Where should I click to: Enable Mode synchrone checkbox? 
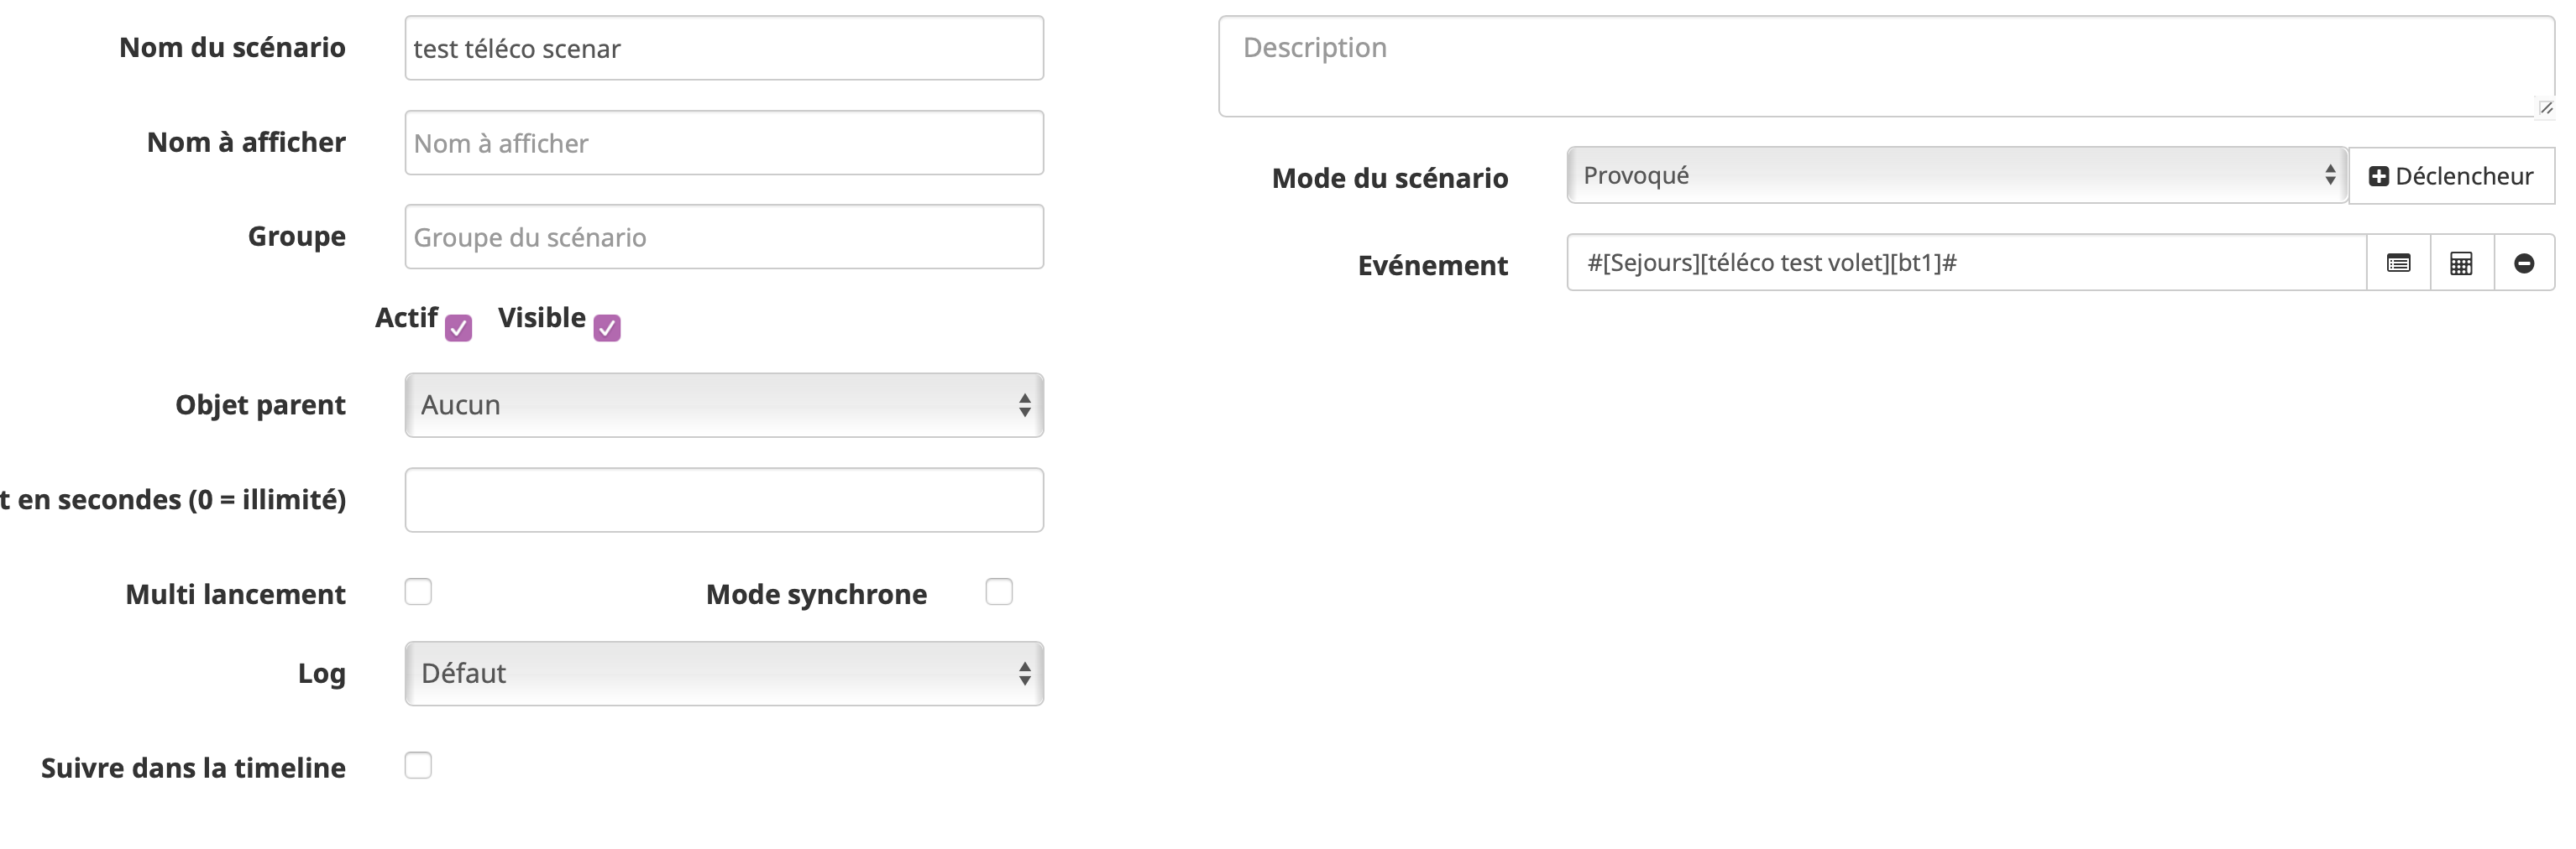[x=999, y=591]
